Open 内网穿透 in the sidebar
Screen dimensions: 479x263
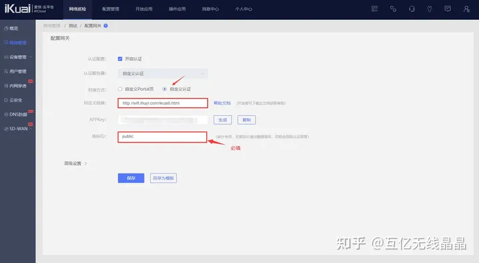click(x=18, y=86)
